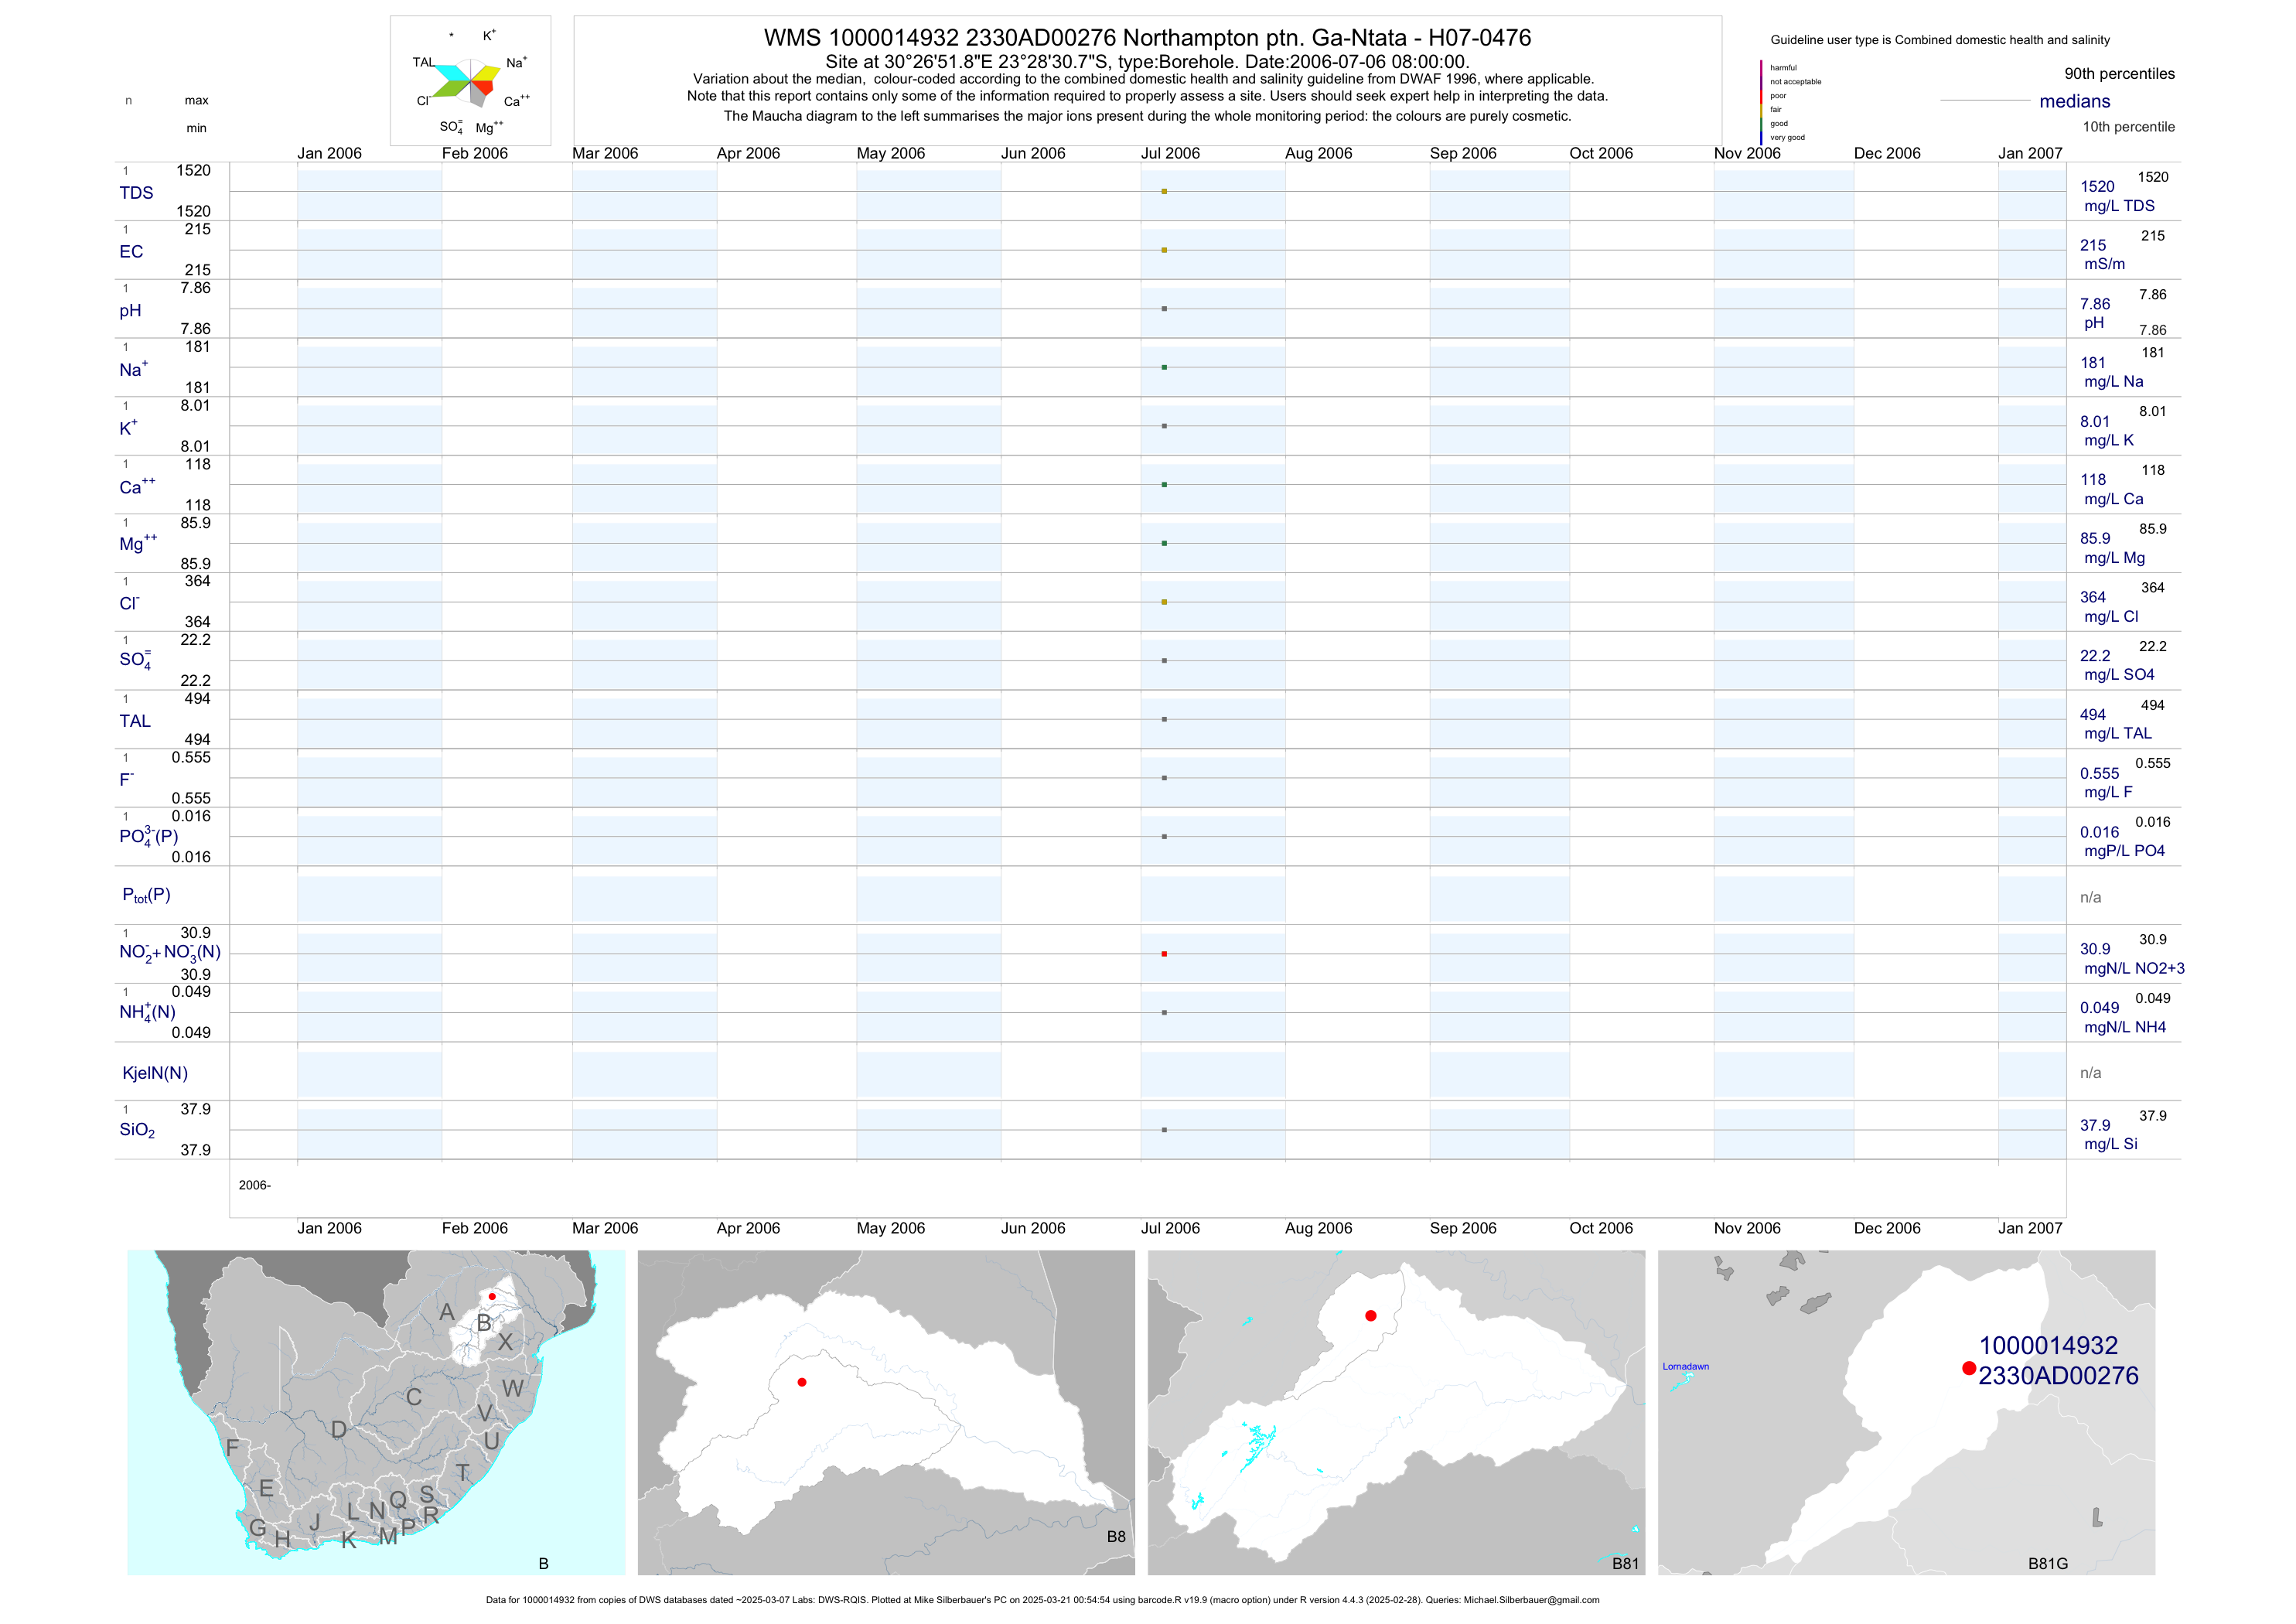Open the B81 catchment map thumbnail
The width and height of the screenshot is (2296, 1624).
[x=1396, y=1412]
